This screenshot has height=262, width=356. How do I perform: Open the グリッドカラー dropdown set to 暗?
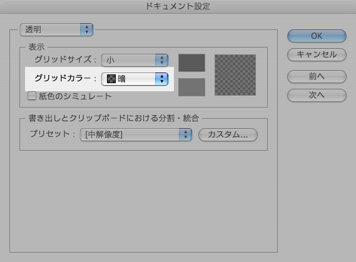[135, 79]
